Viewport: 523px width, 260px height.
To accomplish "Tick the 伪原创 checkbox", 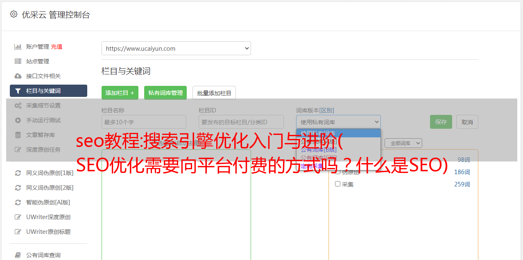I will [x=338, y=172].
